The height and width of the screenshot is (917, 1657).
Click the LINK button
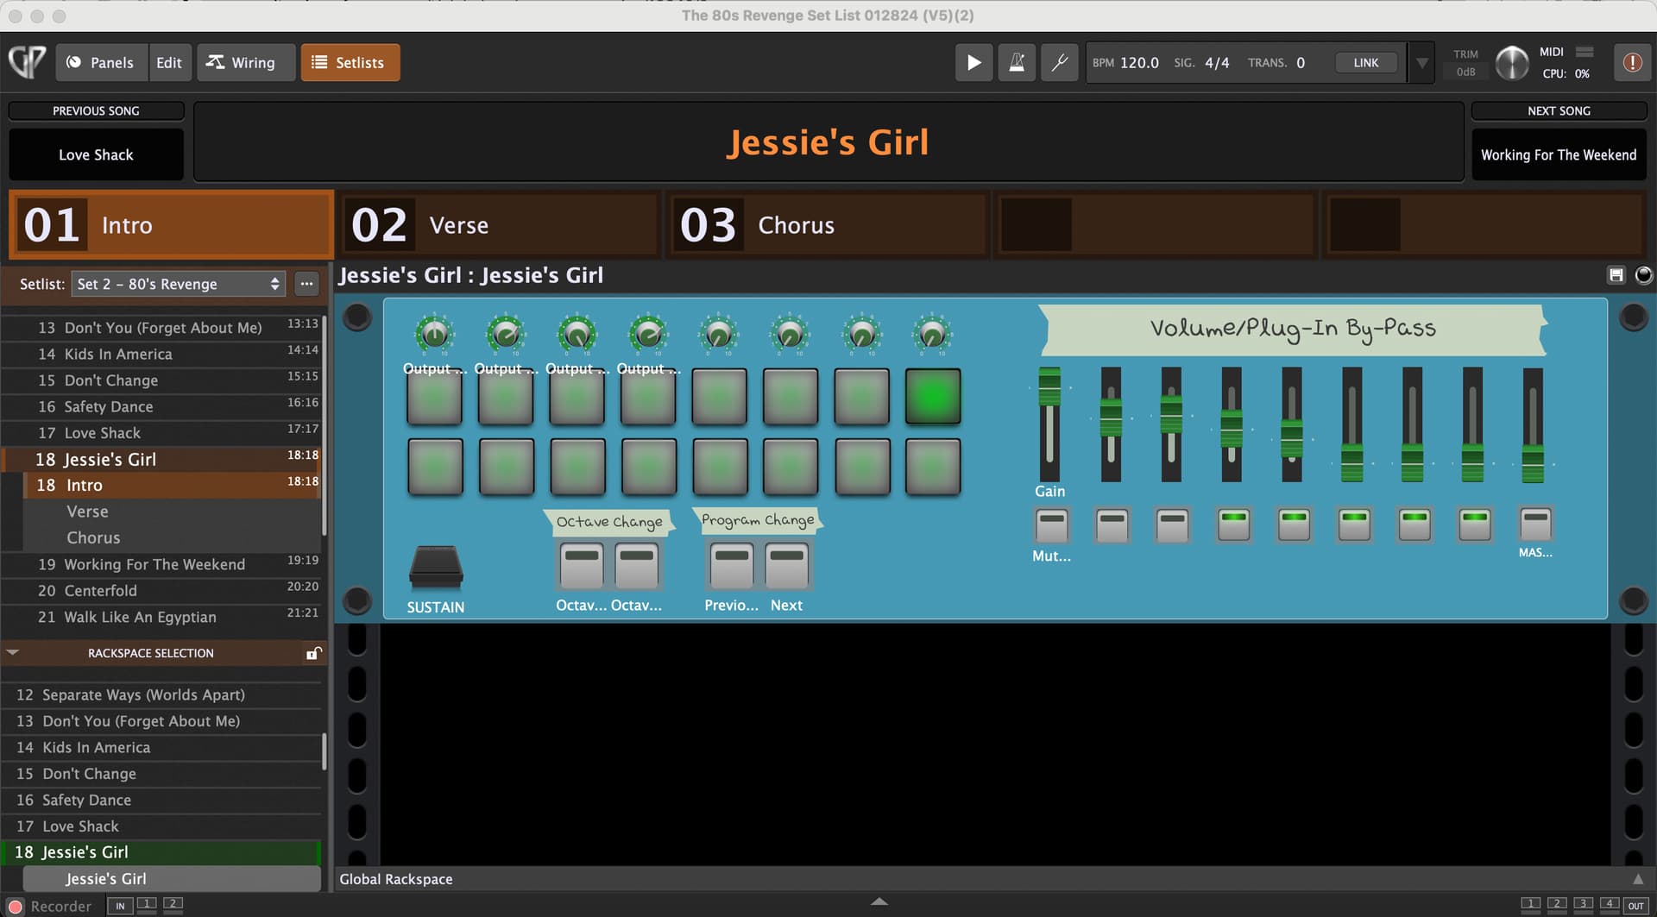click(x=1365, y=63)
